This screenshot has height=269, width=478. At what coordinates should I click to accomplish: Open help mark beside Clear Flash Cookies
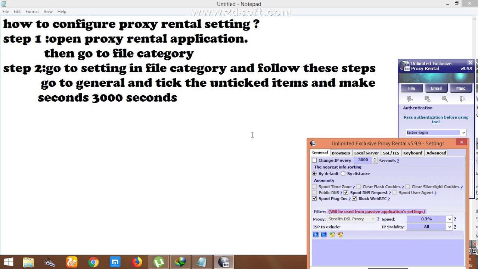tap(403, 187)
